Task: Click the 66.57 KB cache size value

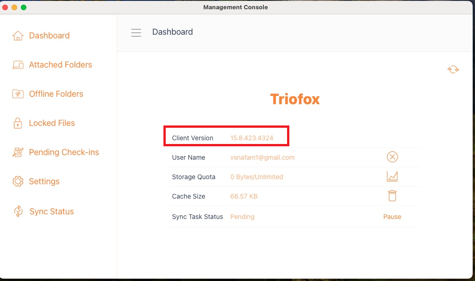Action: 244,196
